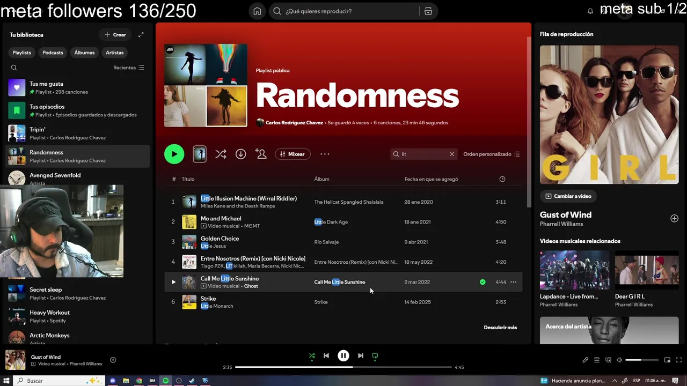Open the Orden personalizado sort dropdown

492,154
